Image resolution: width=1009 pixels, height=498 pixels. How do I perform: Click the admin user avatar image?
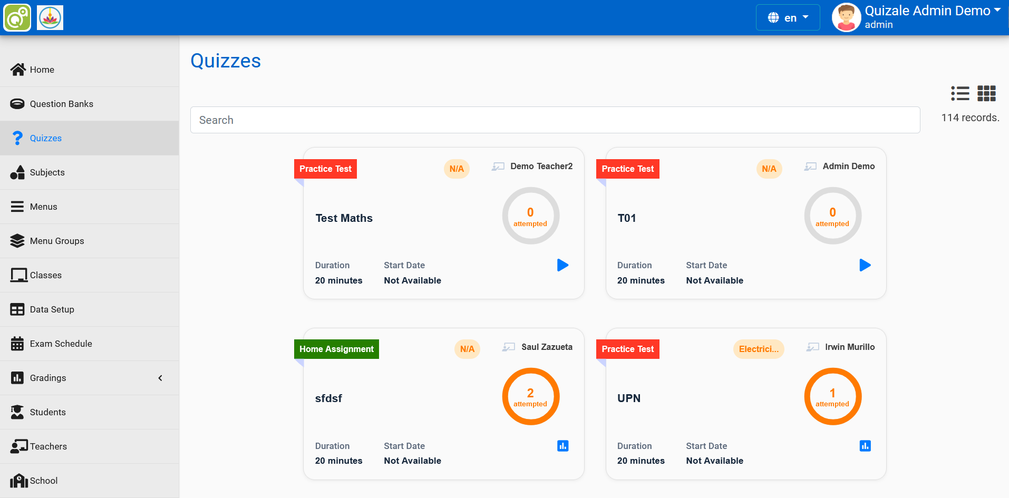click(846, 18)
